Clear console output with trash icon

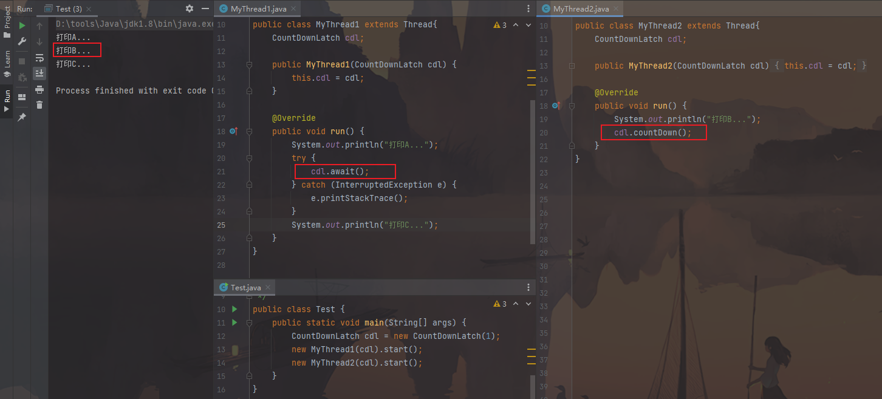pos(39,104)
